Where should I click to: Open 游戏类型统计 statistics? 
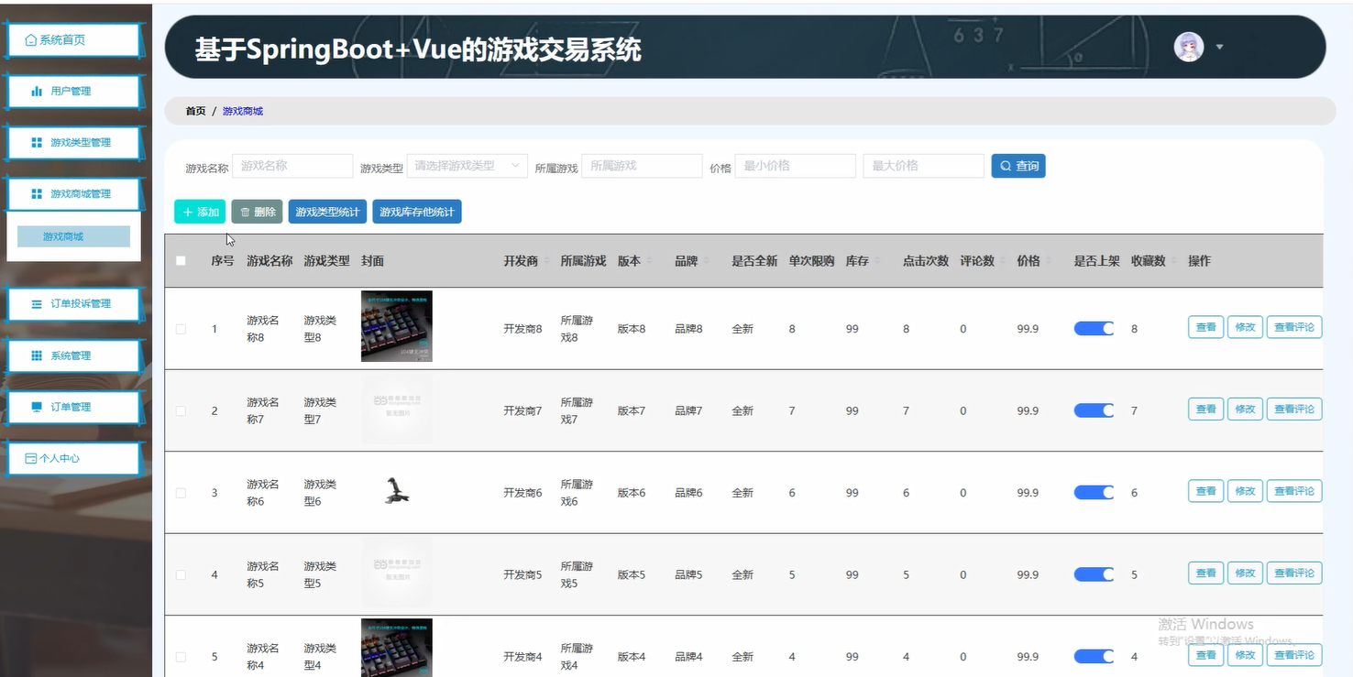pyautogui.click(x=327, y=212)
